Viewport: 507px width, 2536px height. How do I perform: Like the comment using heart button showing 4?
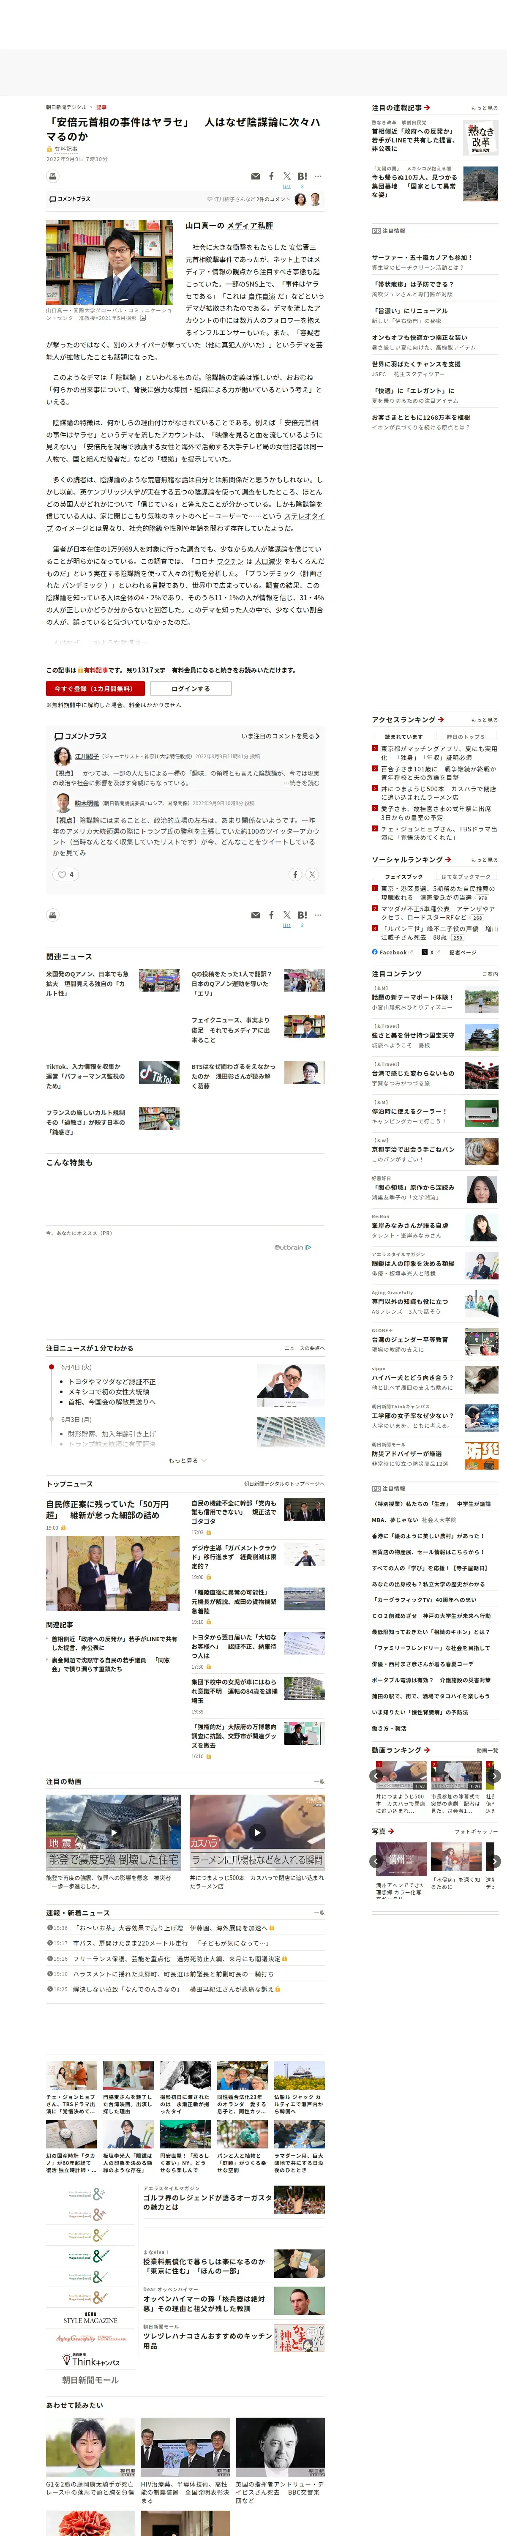tap(66, 874)
